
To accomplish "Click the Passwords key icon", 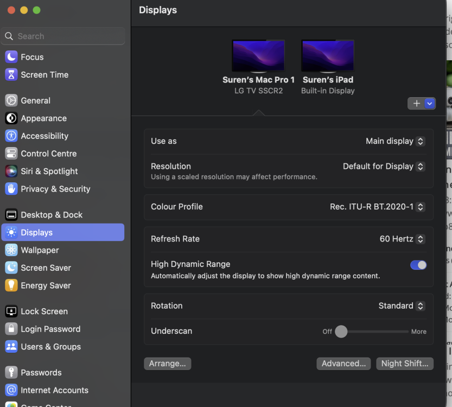I will pos(11,372).
